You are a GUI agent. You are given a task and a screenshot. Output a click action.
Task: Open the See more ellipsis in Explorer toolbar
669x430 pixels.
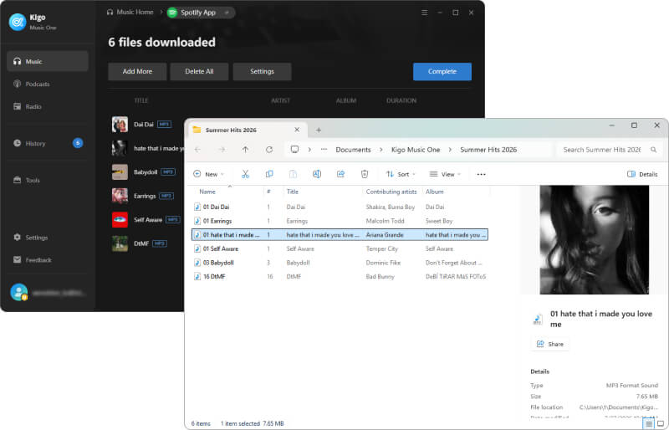point(482,174)
